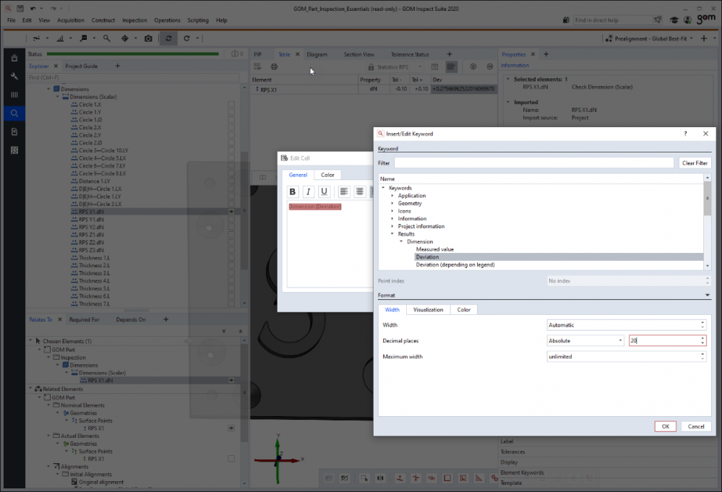
Task: Apply italic formatting in Edit Cell
Action: [x=309, y=191]
